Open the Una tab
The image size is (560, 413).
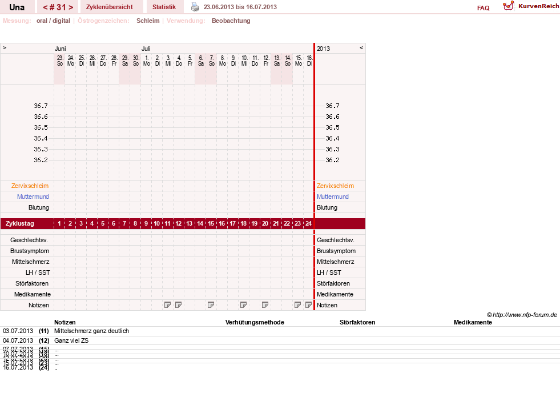17,7
